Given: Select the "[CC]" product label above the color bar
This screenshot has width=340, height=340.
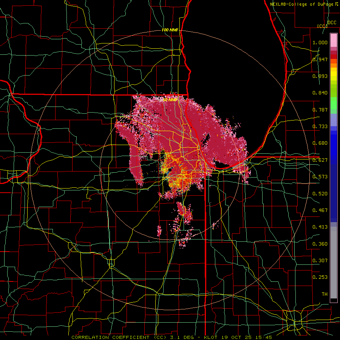Looking at the screenshot, I should click(322, 26).
